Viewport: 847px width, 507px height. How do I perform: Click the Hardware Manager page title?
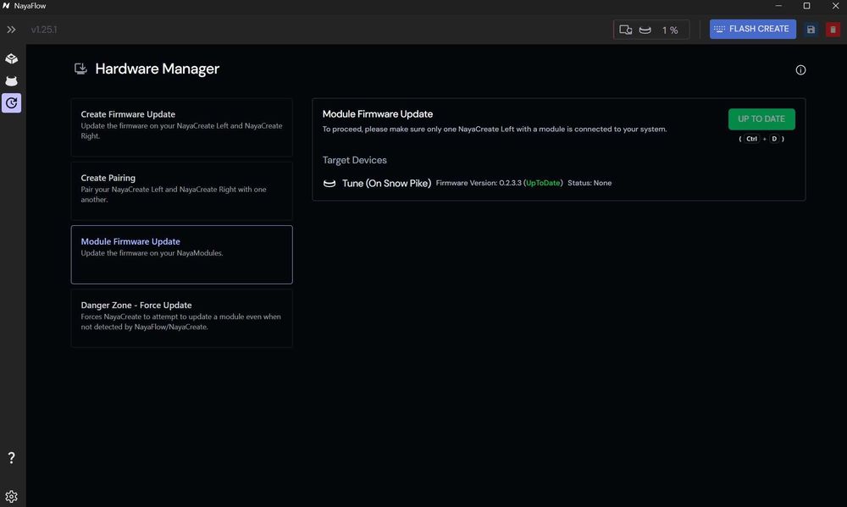(x=158, y=69)
